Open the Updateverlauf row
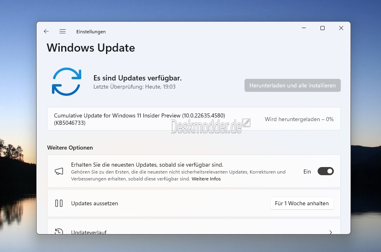The height and width of the screenshot is (252, 381). (x=194, y=226)
